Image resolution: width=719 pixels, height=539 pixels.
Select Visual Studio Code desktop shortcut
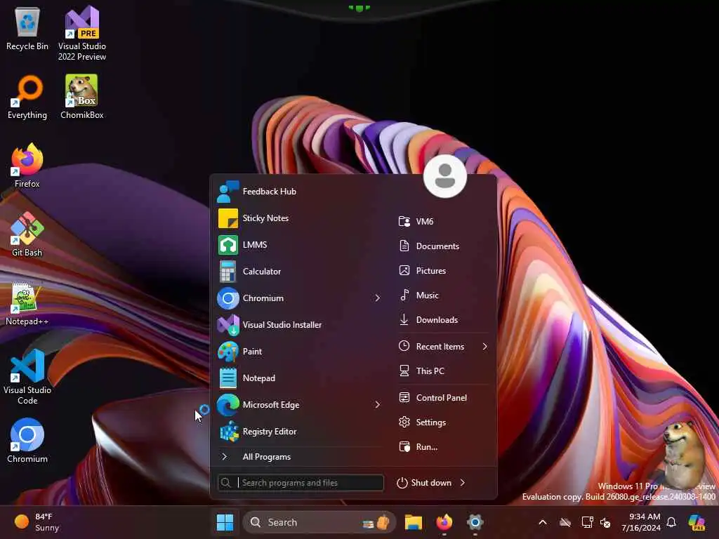pyautogui.click(x=27, y=377)
